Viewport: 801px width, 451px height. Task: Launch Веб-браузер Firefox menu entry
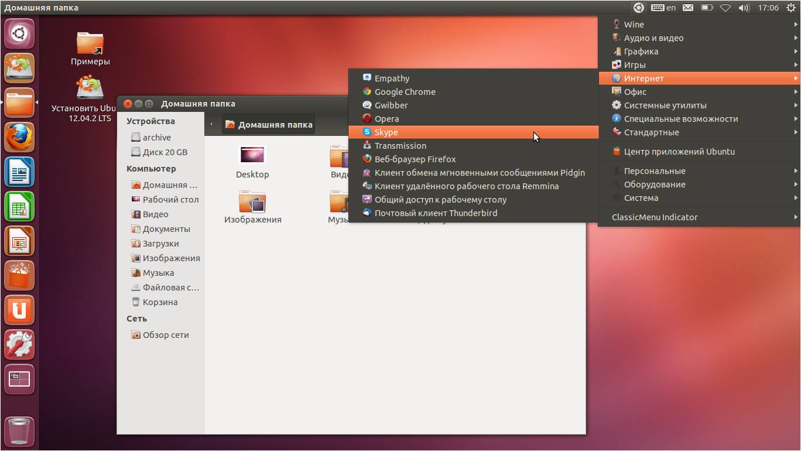473,159
